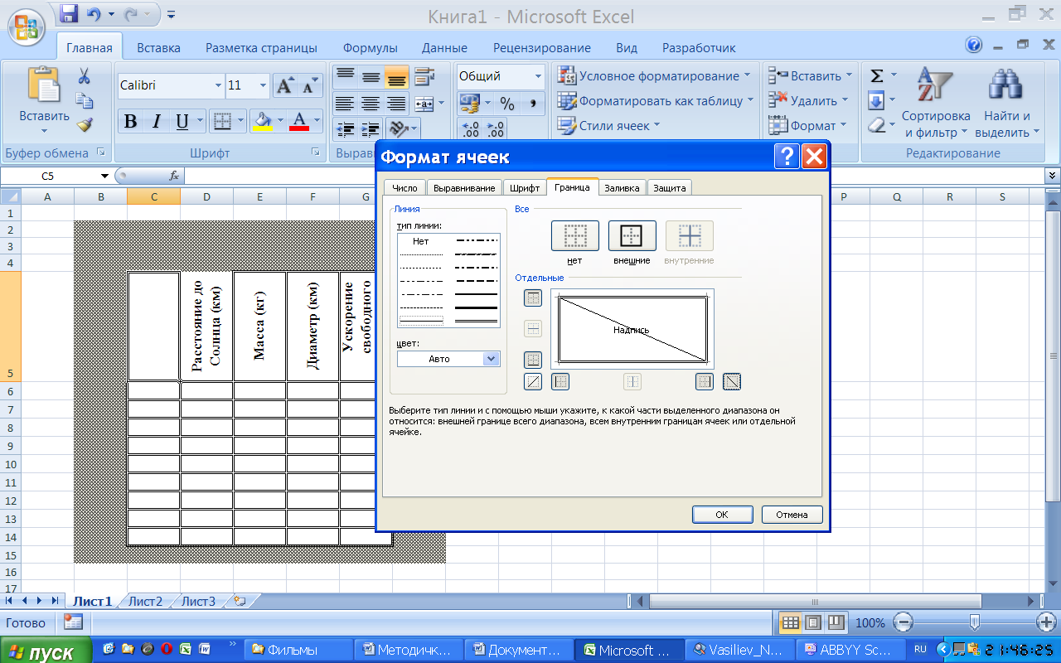Toggle the left border in the dialog

tap(560, 381)
